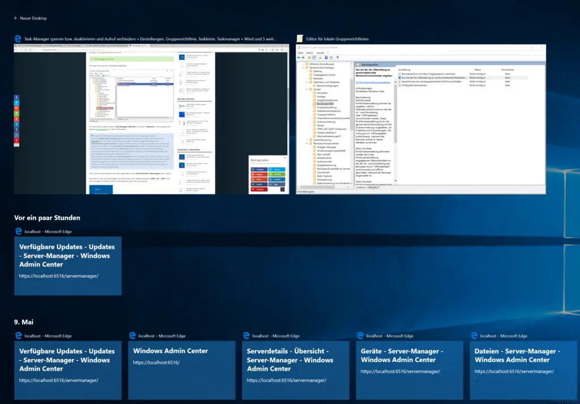The image size is (580, 404).
Task: Click 'localhost – Microsoft Edge' label above Dateien card
Action: [x=504, y=336]
